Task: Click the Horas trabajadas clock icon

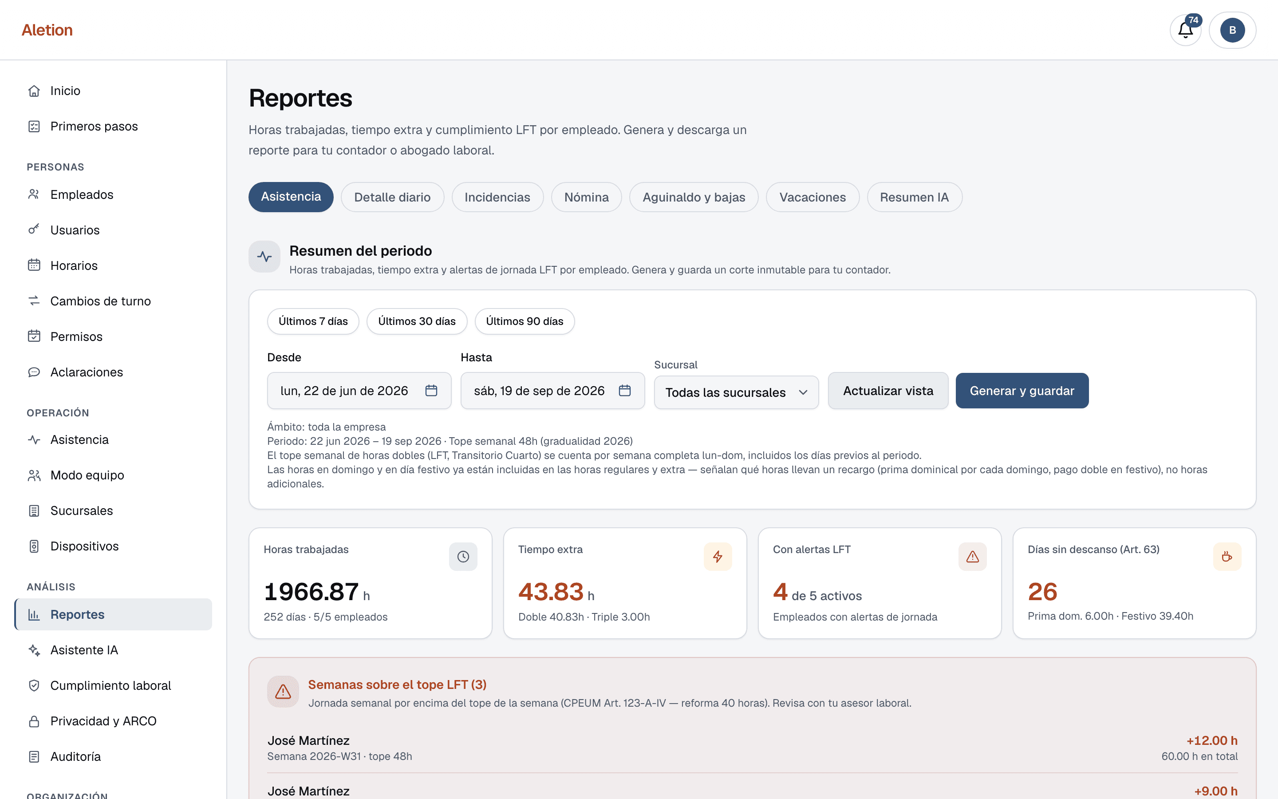Action: click(x=463, y=557)
